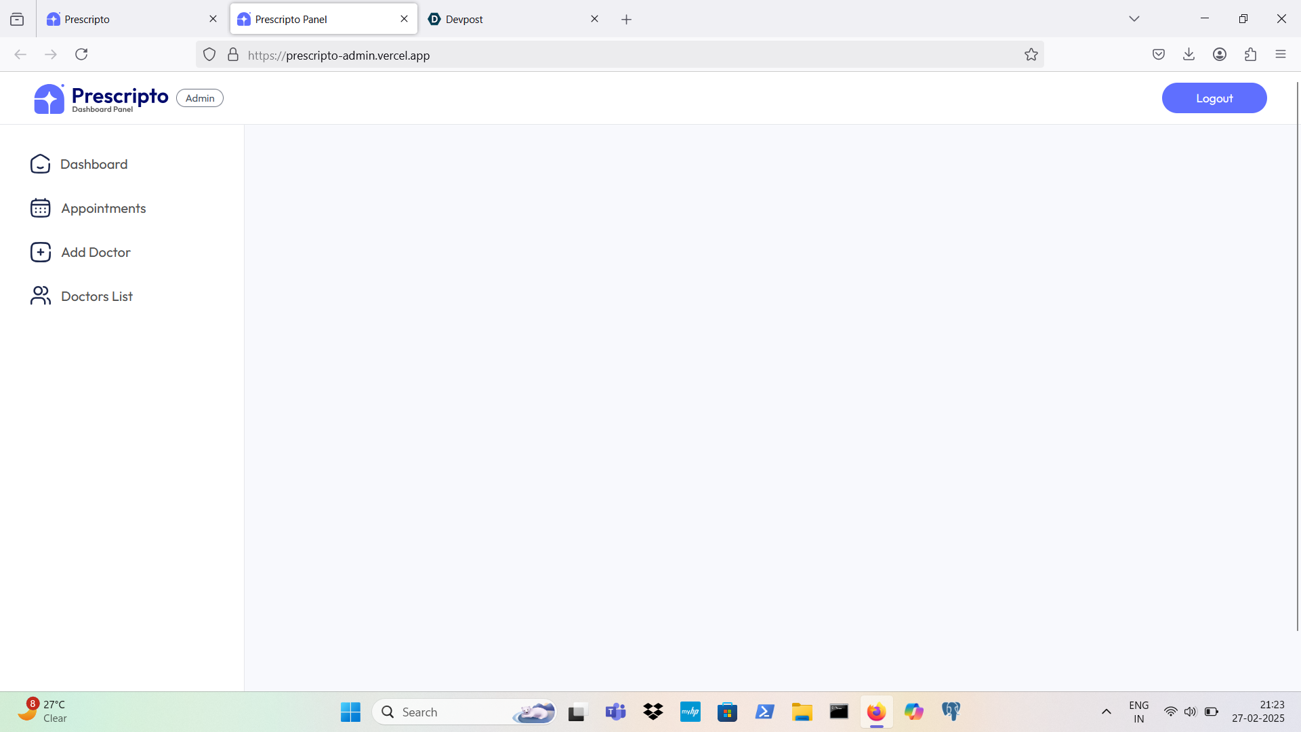
Task: Click the Prescripto logo icon
Action: pos(49,99)
